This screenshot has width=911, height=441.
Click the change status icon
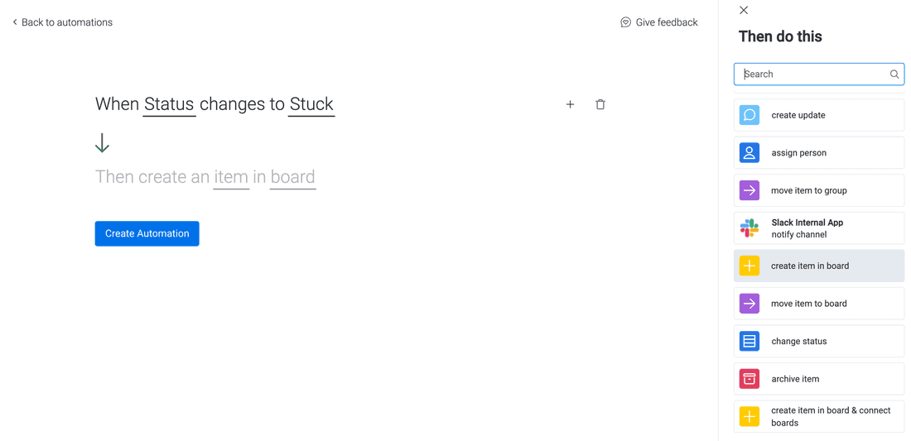point(750,341)
